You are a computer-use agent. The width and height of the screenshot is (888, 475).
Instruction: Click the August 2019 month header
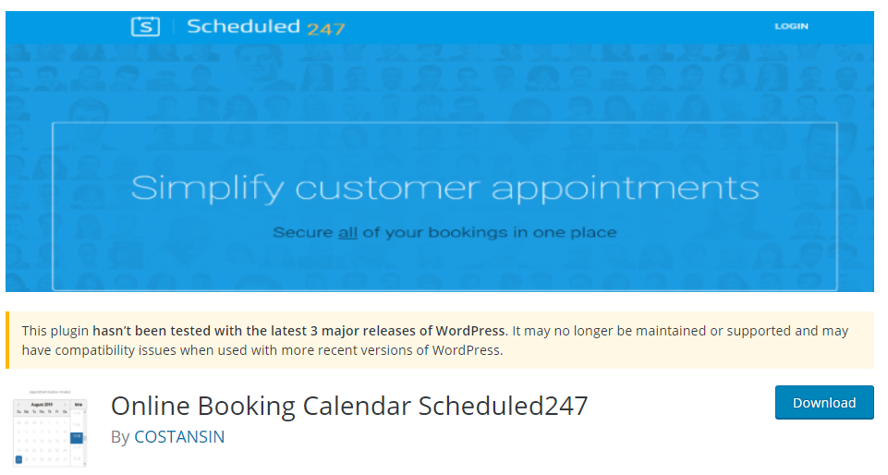tap(42, 404)
